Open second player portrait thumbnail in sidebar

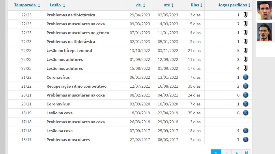point(265,32)
